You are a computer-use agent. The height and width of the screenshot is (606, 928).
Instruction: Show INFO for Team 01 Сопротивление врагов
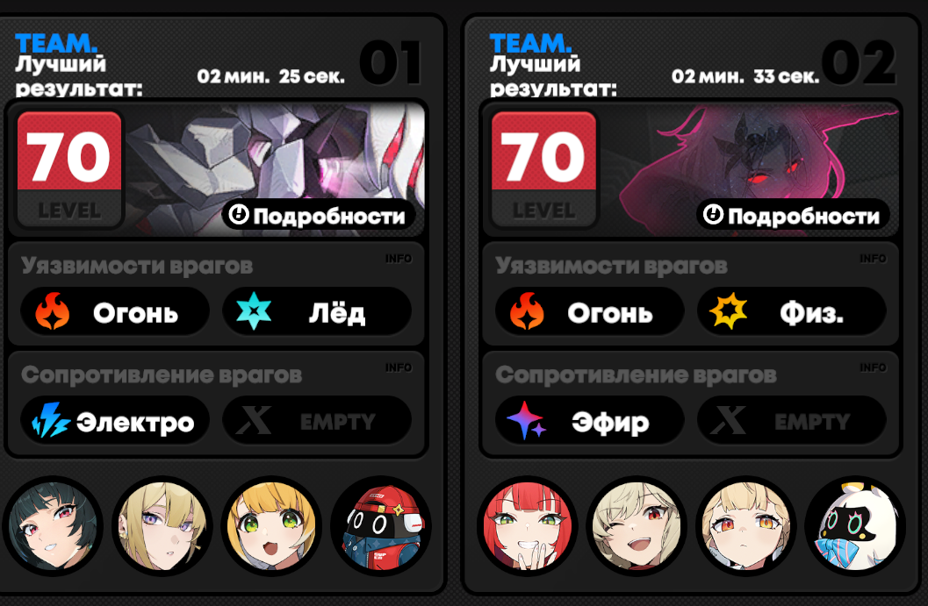pyautogui.click(x=399, y=367)
